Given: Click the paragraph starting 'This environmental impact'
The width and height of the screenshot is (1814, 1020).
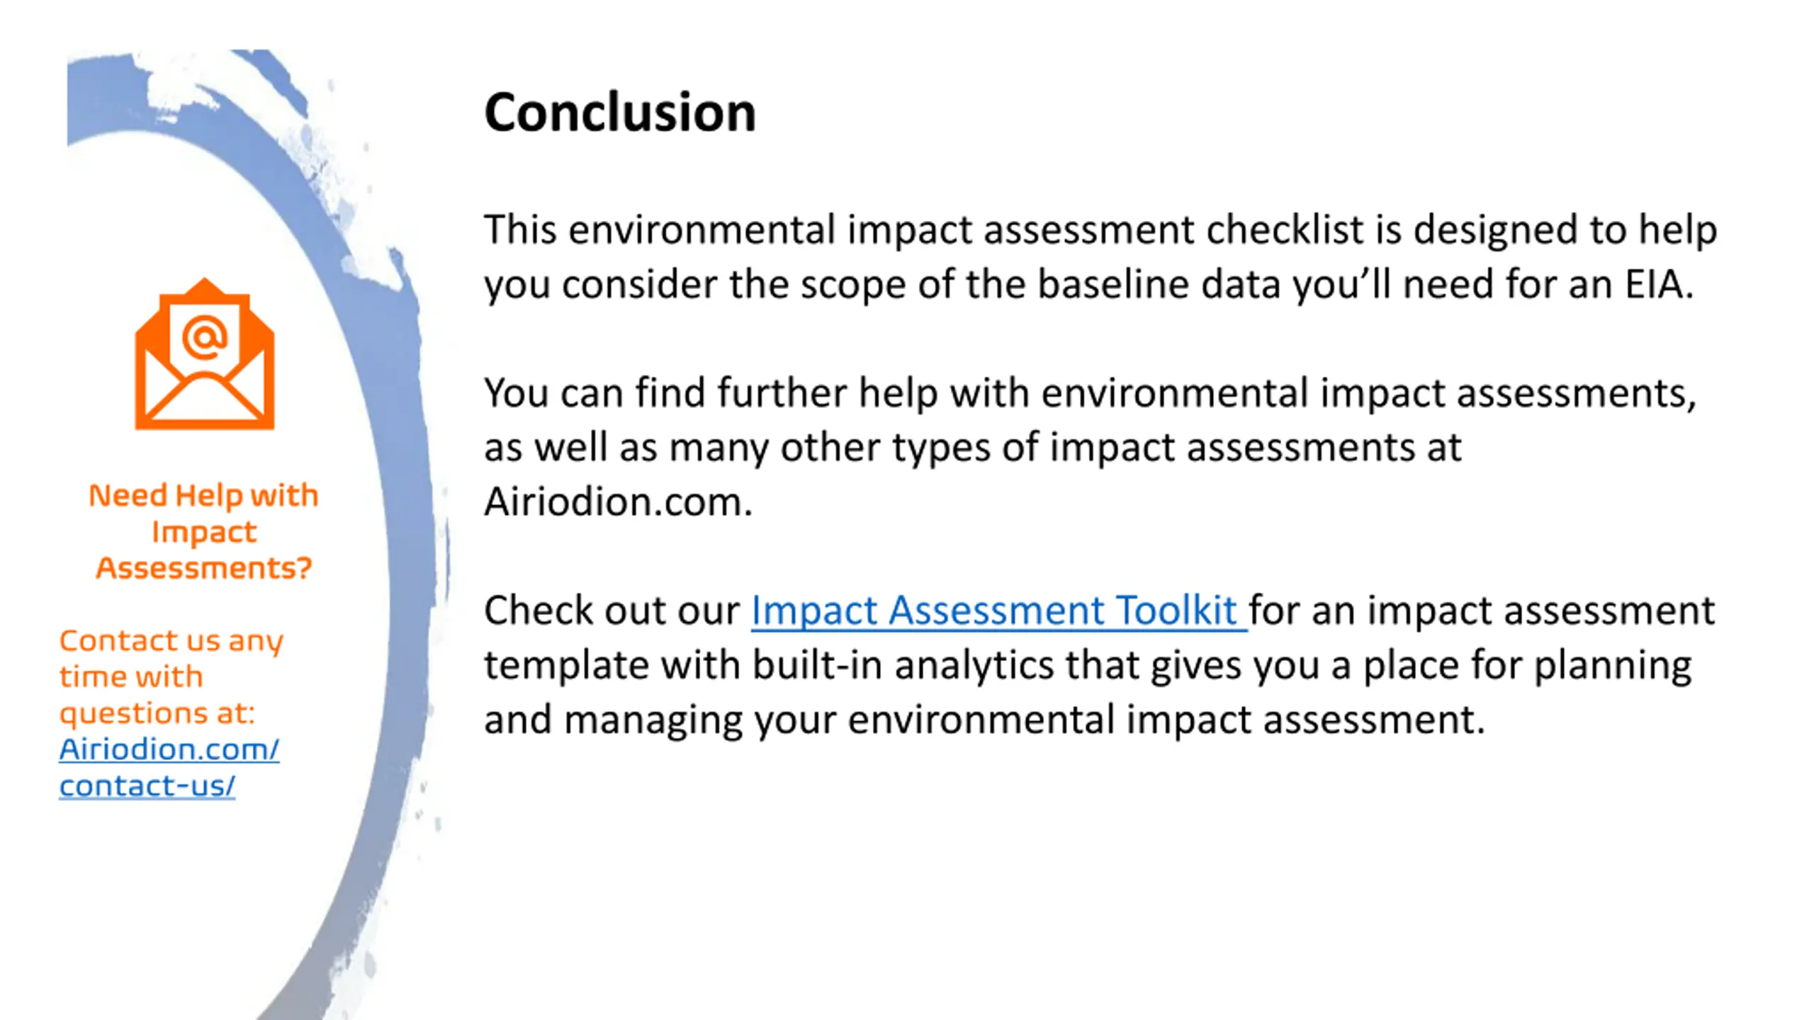Looking at the screenshot, I should [1100, 257].
